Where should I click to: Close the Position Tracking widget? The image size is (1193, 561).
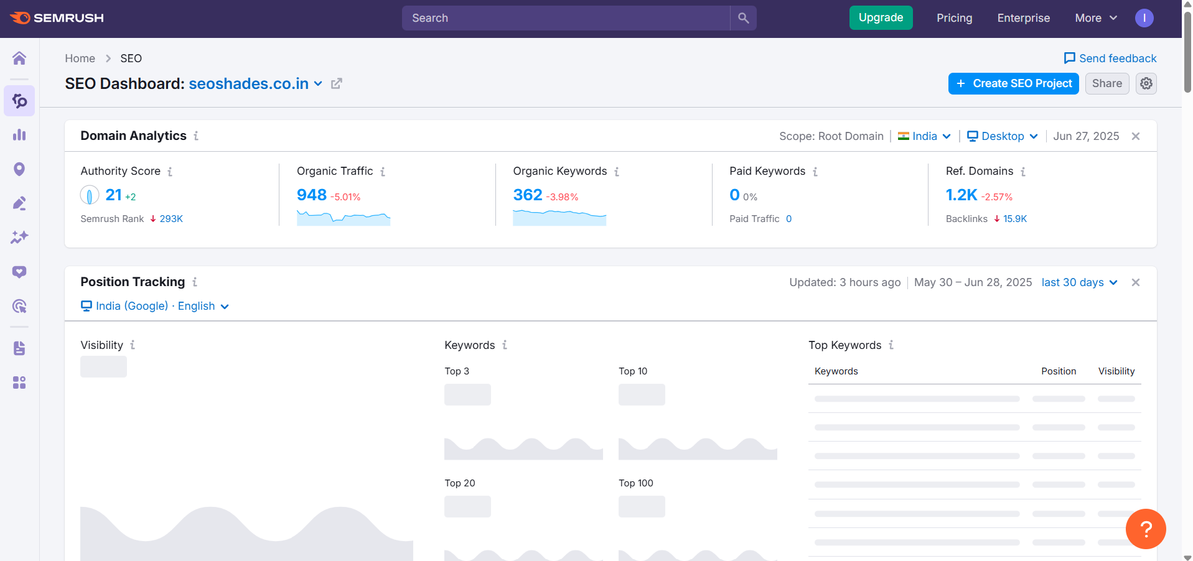click(1136, 282)
